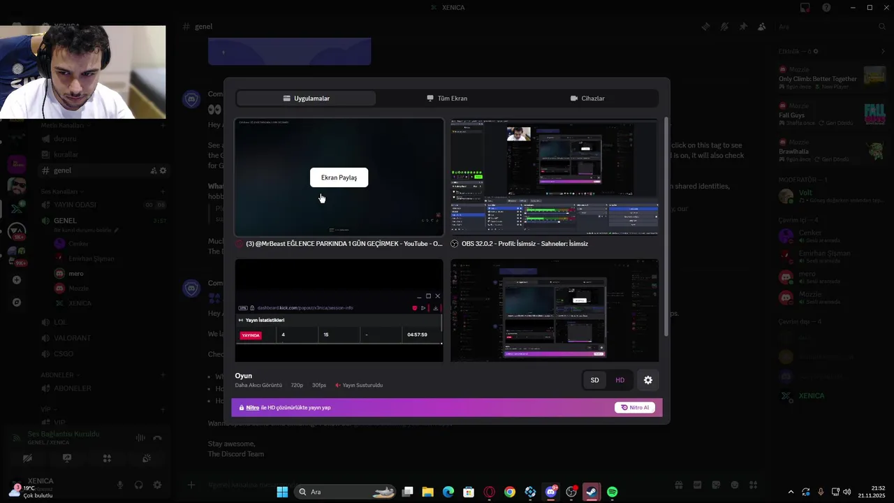This screenshot has width=894, height=503.
Task: Toggle camera in voice panel
Action: pyautogui.click(x=27, y=458)
